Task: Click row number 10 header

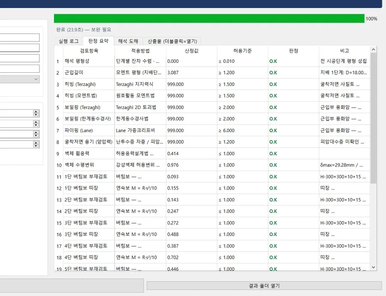Action: click(x=59, y=165)
